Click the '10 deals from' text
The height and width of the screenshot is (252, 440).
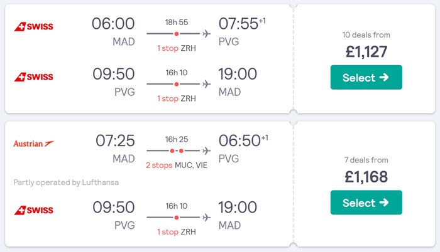click(366, 35)
